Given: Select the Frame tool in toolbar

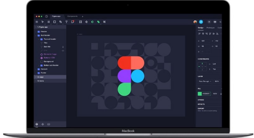Looking at the screenshot, I should point(49,22).
